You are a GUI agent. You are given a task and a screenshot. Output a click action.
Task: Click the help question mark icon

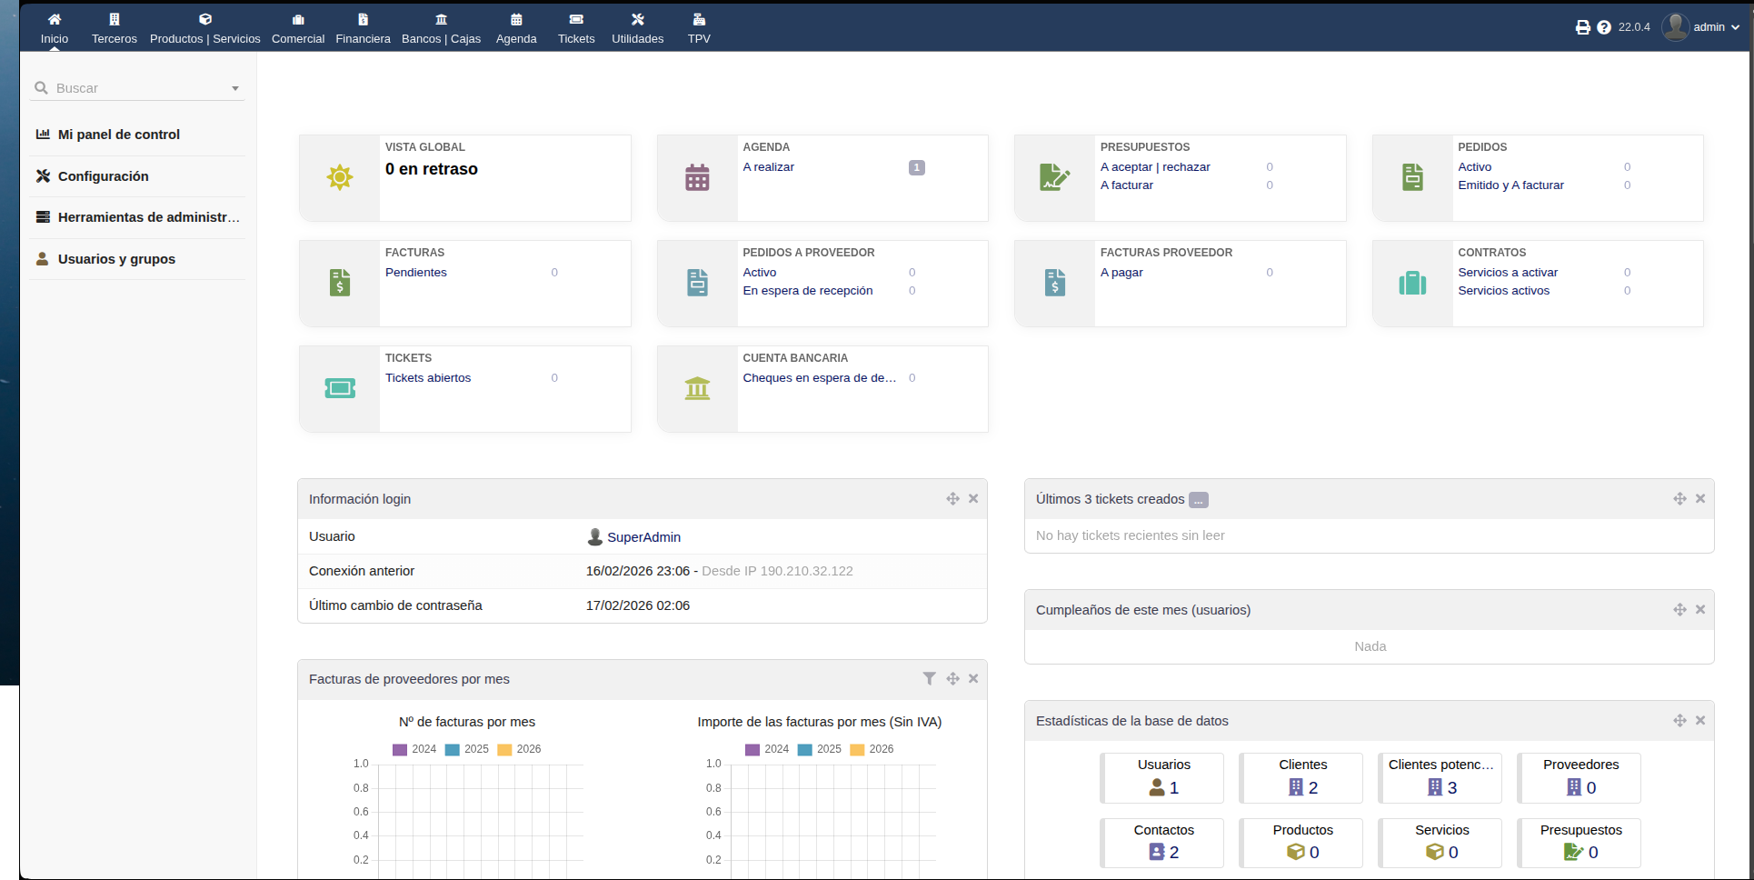(x=1604, y=27)
